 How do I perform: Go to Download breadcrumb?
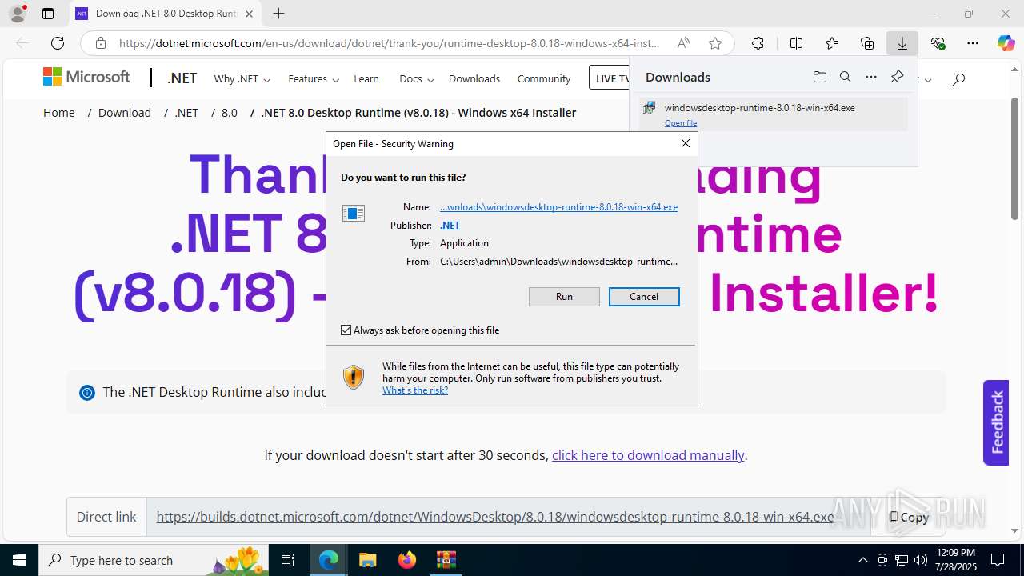tap(125, 113)
